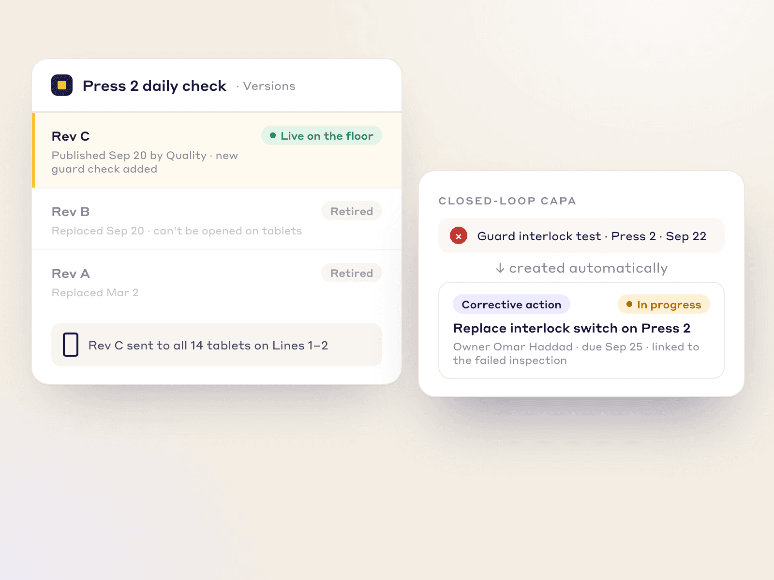Select the Rev C version row
The height and width of the screenshot is (580, 774).
tap(217, 150)
